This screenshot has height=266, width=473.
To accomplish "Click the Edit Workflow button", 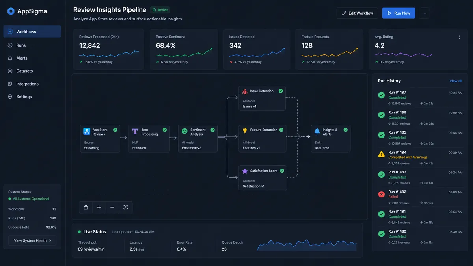I will [x=358, y=13].
